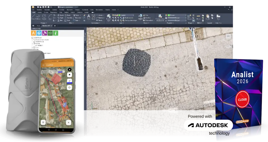
Task: Expand the Proprietà panel title
Action: [x=170, y=23]
